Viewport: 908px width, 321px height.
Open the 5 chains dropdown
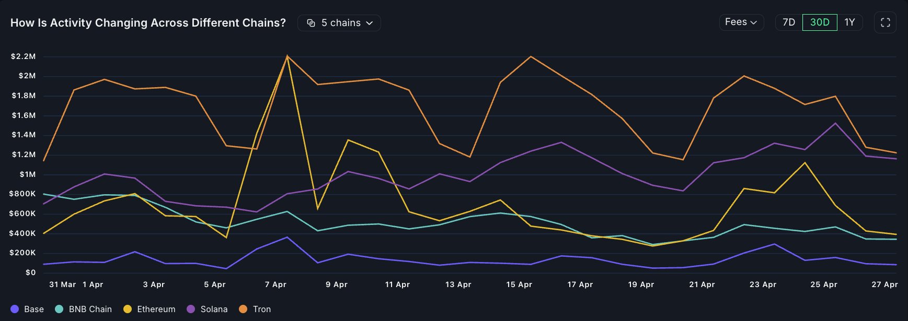point(339,23)
